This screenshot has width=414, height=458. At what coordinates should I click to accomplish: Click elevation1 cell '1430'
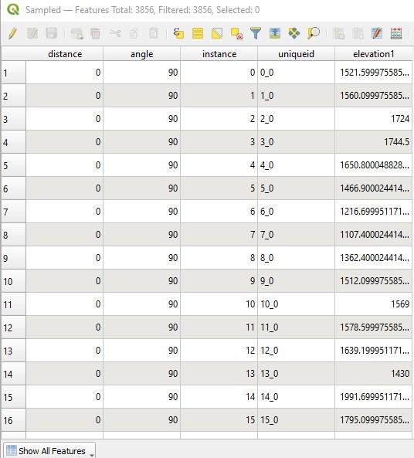pyautogui.click(x=373, y=374)
